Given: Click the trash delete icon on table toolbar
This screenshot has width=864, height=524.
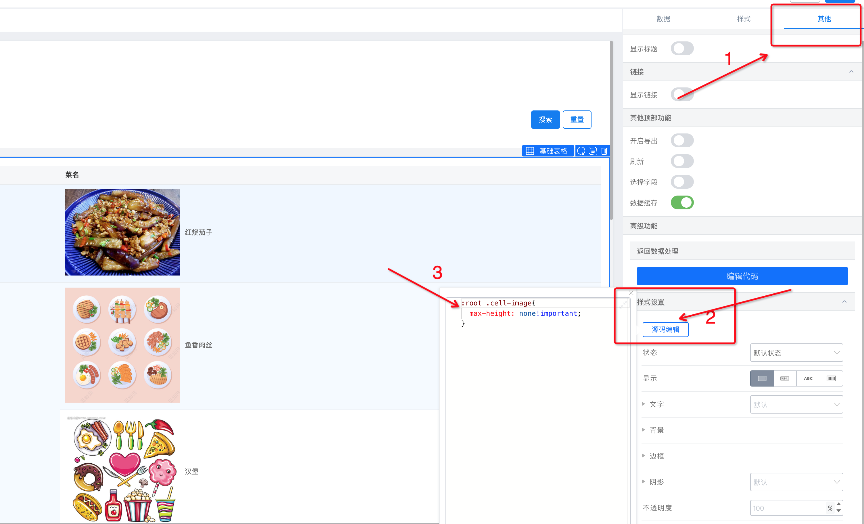Looking at the screenshot, I should point(604,151).
